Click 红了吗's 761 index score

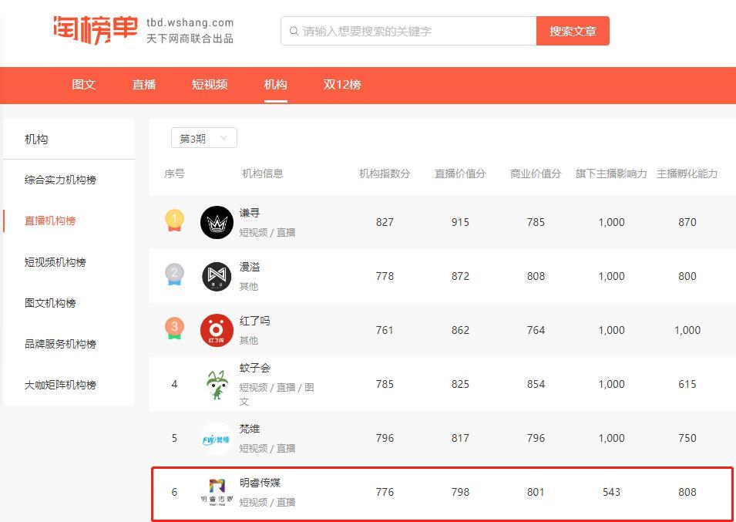tap(385, 331)
